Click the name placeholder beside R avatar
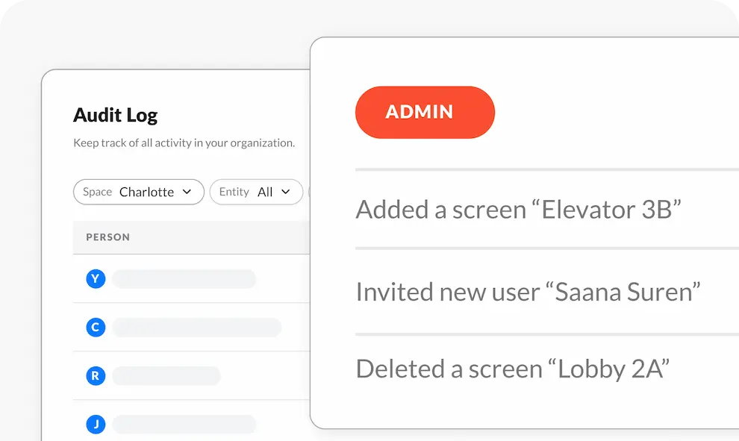Image resolution: width=739 pixels, height=441 pixels. (166, 376)
